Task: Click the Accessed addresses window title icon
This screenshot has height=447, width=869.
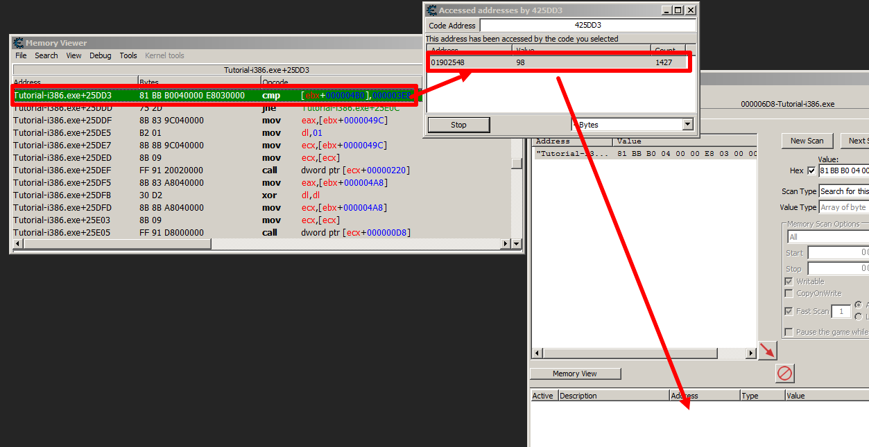Action: [x=431, y=10]
